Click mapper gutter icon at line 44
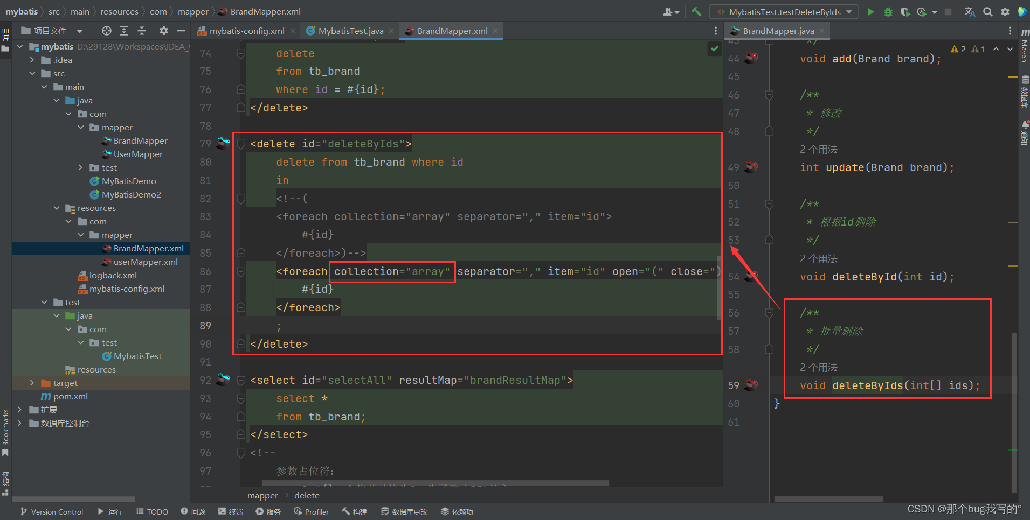This screenshot has width=1030, height=520. pyautogui.click(x=751, y=58)
